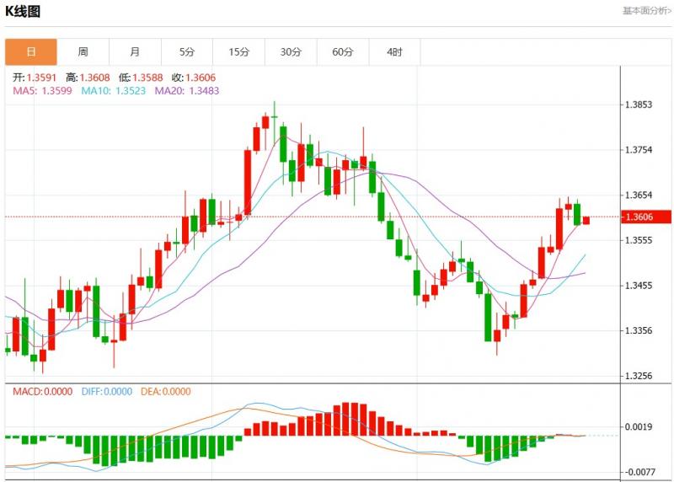Switch to the 周 weekly tab
The image size is (674, 482).
pyautogui.click(x=83, y=52)
